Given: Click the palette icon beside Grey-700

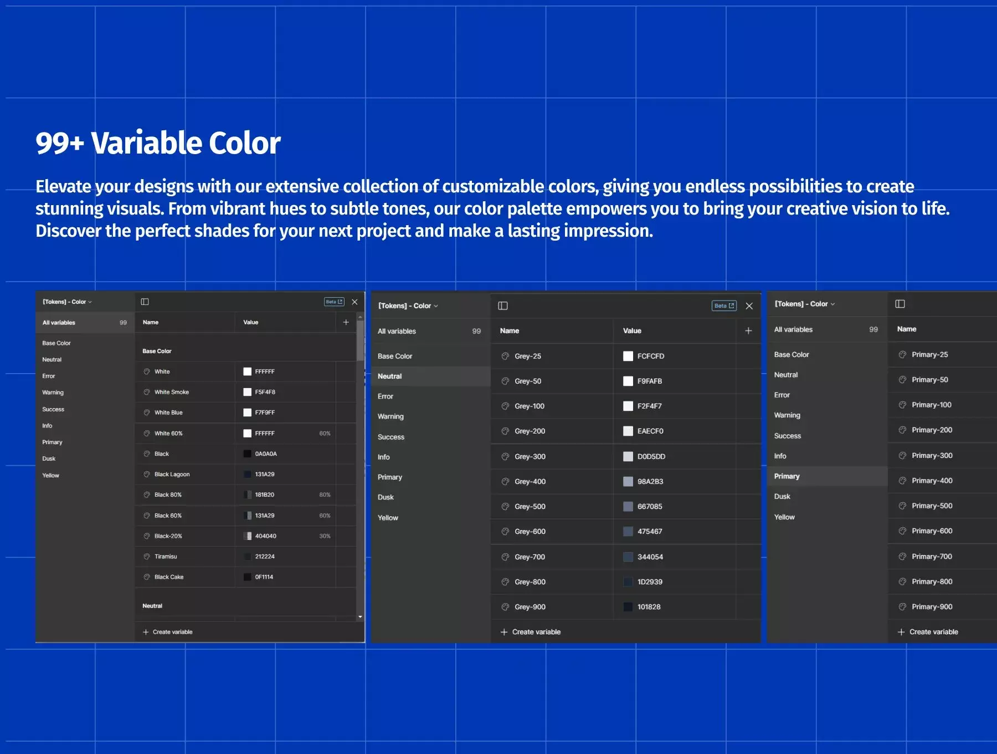Looking at the screenshot, I should 505,557.
